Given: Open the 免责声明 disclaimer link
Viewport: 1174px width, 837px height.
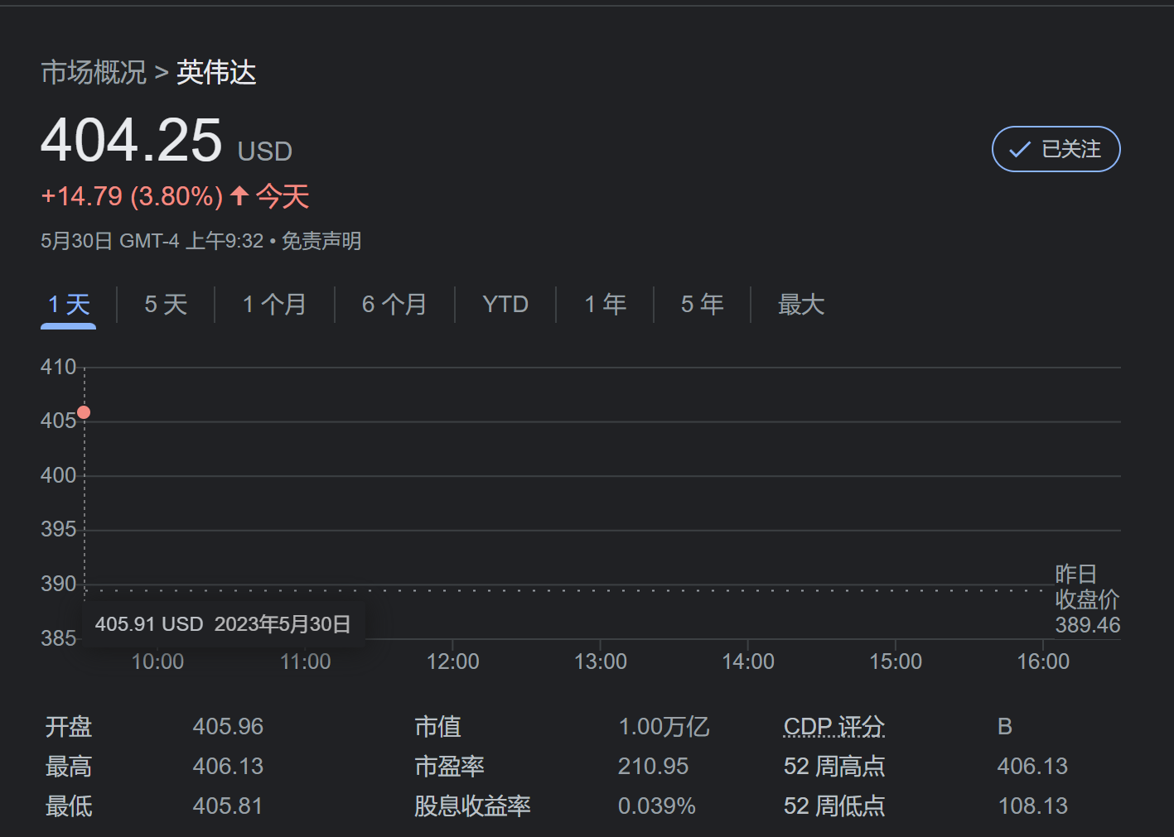Looking at the screenshot, I should tap(321, 241).
